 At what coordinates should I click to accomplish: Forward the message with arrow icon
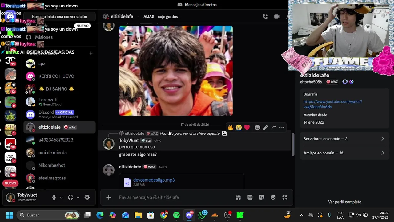274,127
